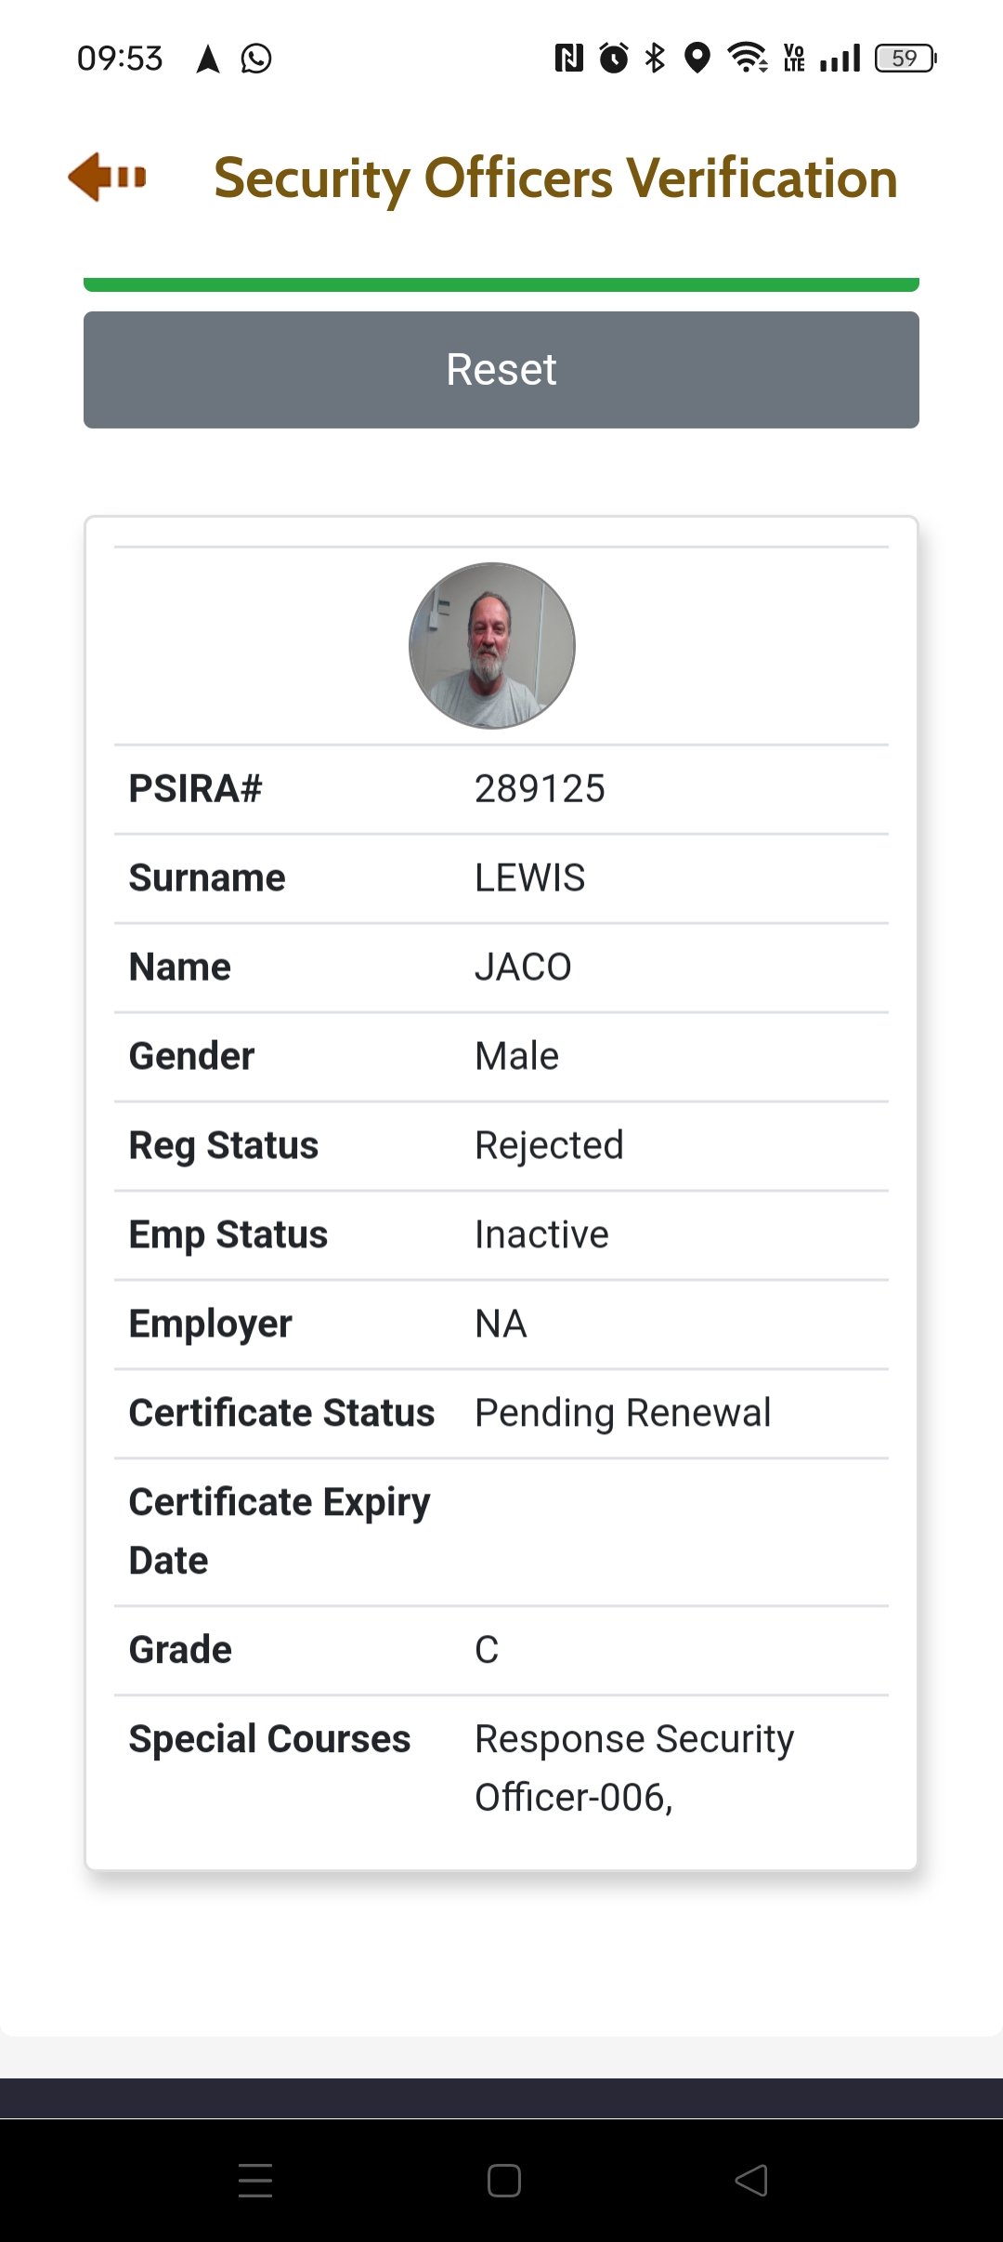
Task: Tap the Android home button
Action: pyautogui.click(x=503, y=2181)
